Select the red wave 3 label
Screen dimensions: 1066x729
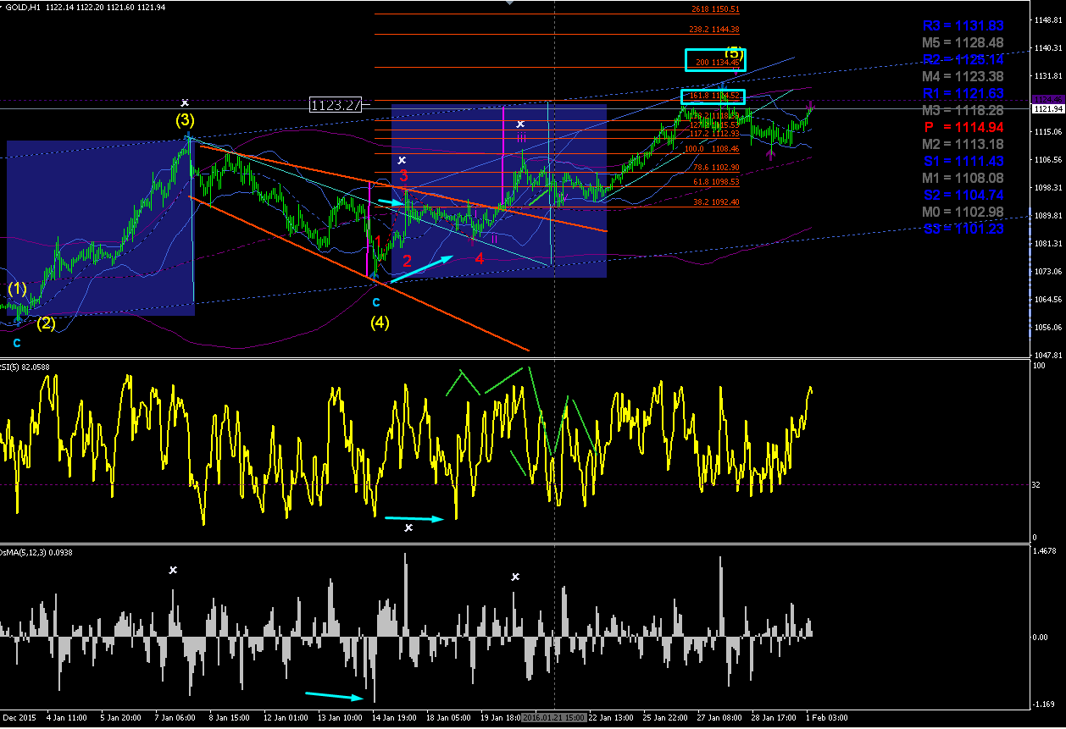pos(404,176)
